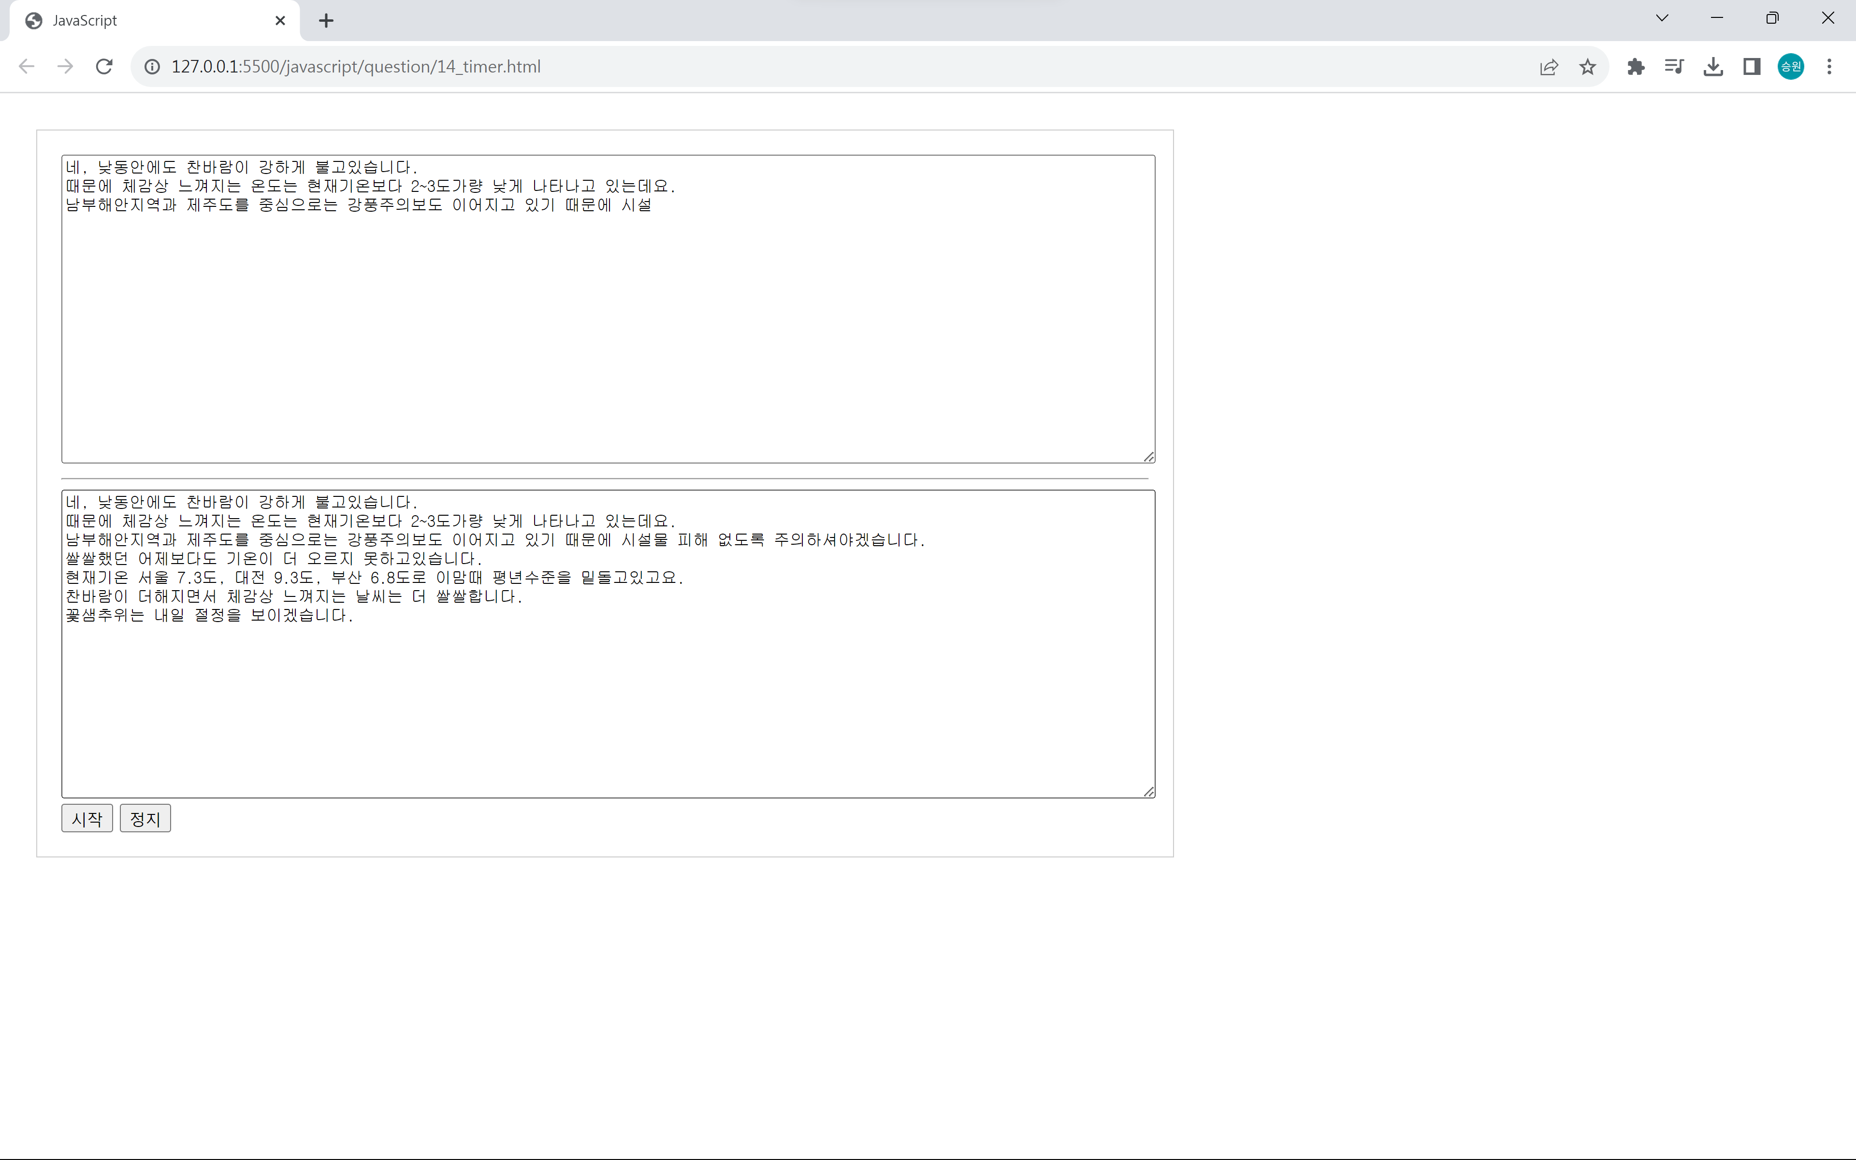Open the 승원 profile avatar
Screen dimensions: 1856x1160
[x=1791, y=67]
